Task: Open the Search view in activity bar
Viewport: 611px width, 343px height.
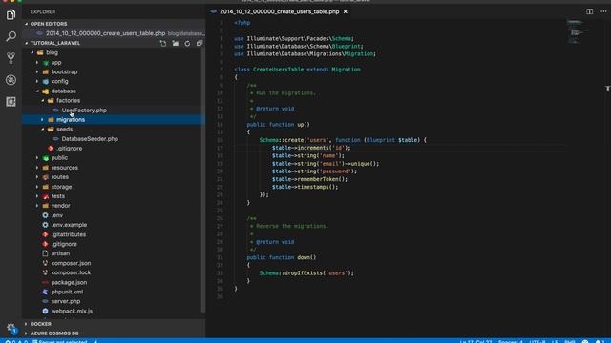Action: (11, 36)
